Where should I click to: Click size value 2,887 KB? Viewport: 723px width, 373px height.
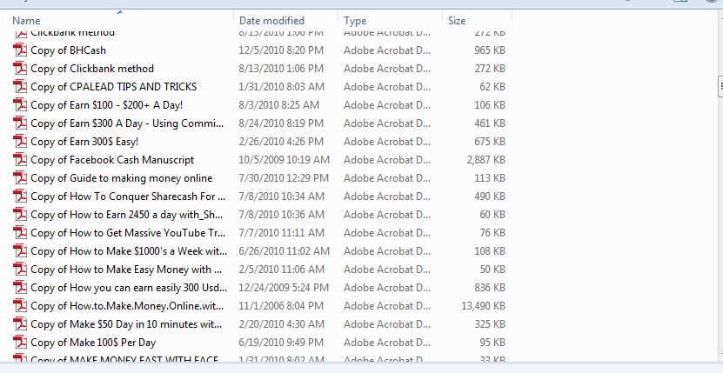[486, 159]
